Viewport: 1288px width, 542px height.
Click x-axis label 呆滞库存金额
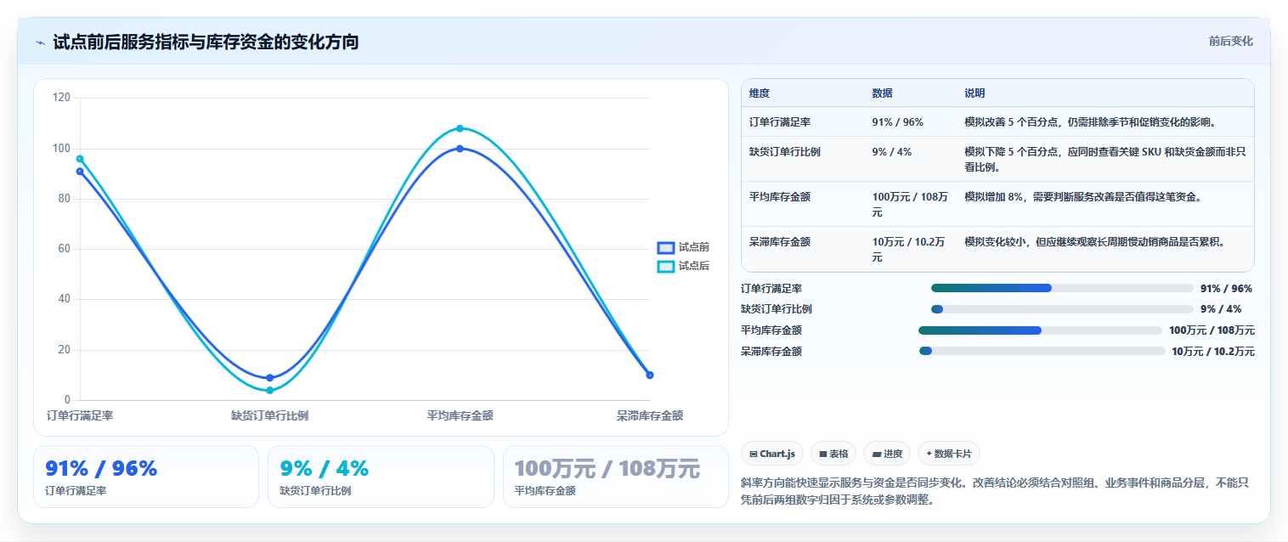pyautogui.click(x=650, y=415)
